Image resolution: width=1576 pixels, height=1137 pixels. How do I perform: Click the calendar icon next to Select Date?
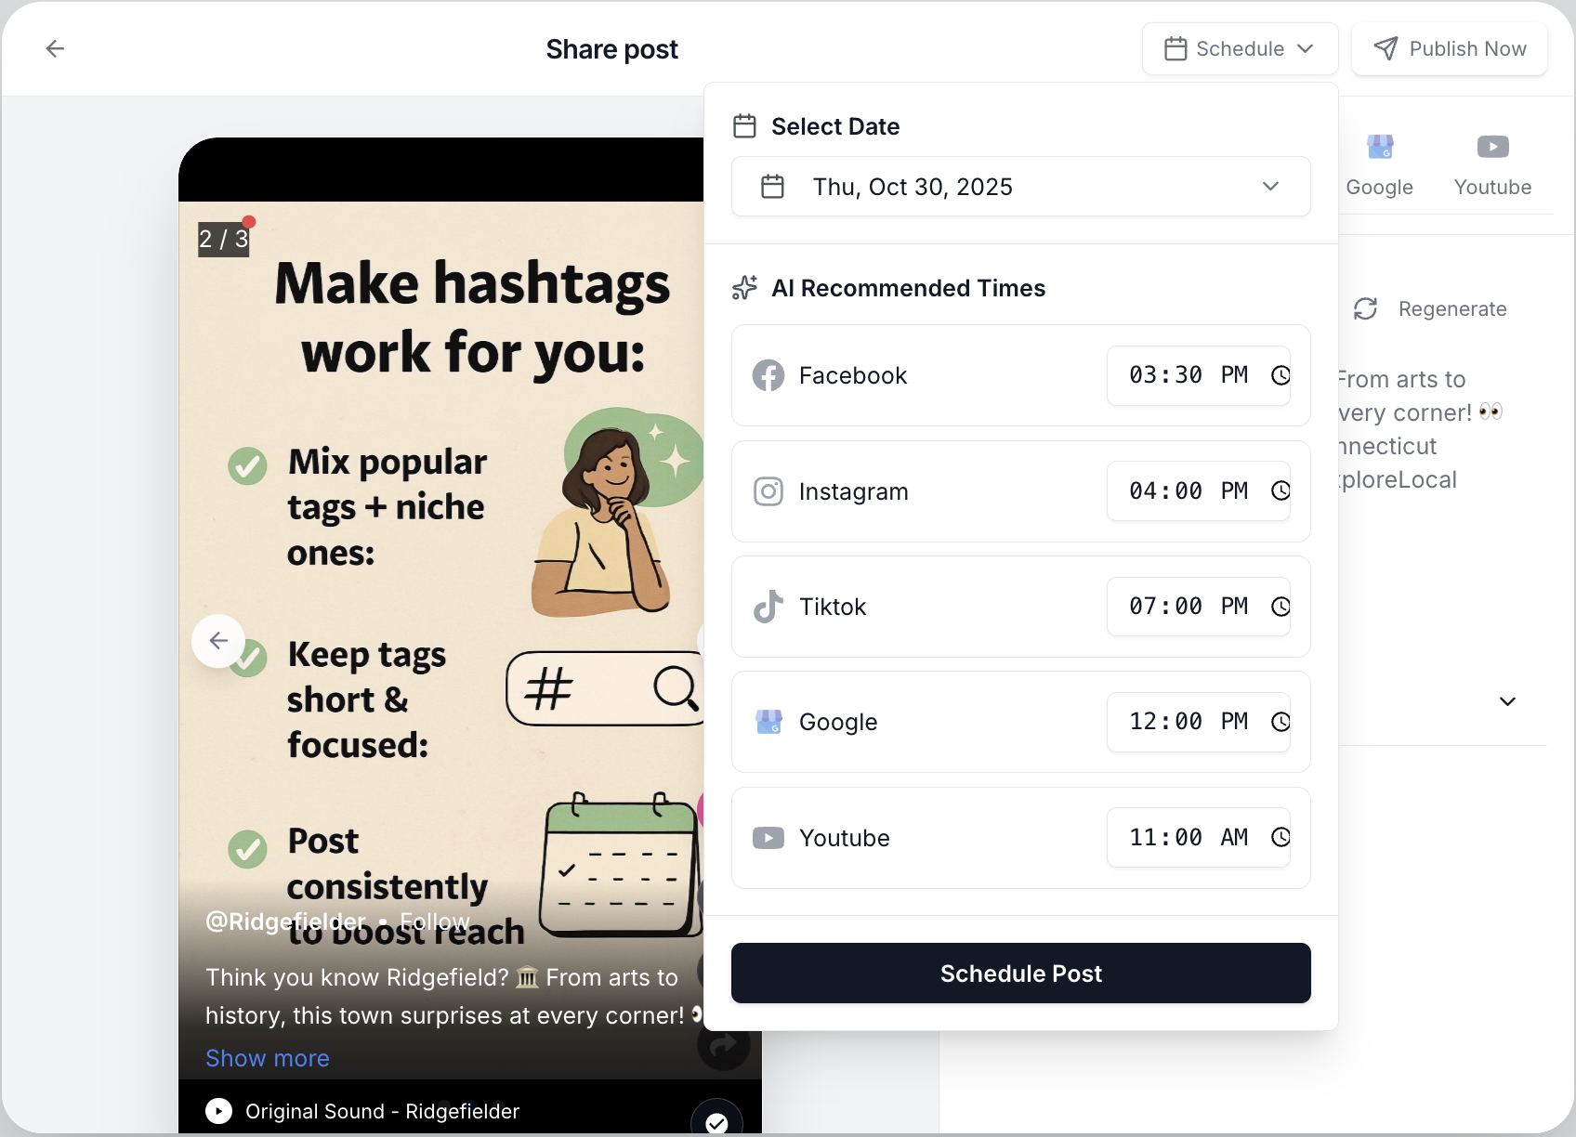[x=744, y=125]
